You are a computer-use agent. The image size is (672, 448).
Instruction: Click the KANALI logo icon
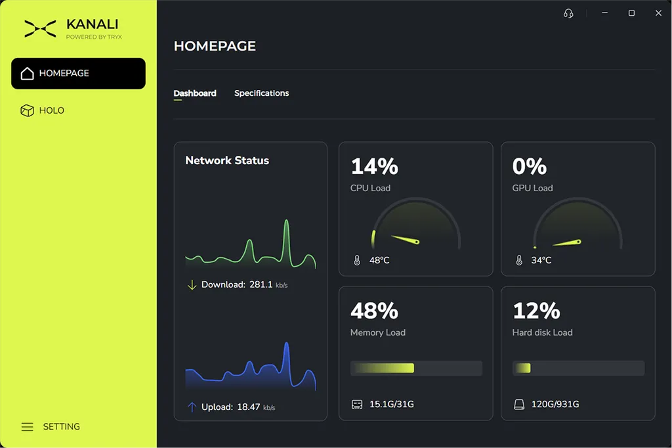coord(40,29)
